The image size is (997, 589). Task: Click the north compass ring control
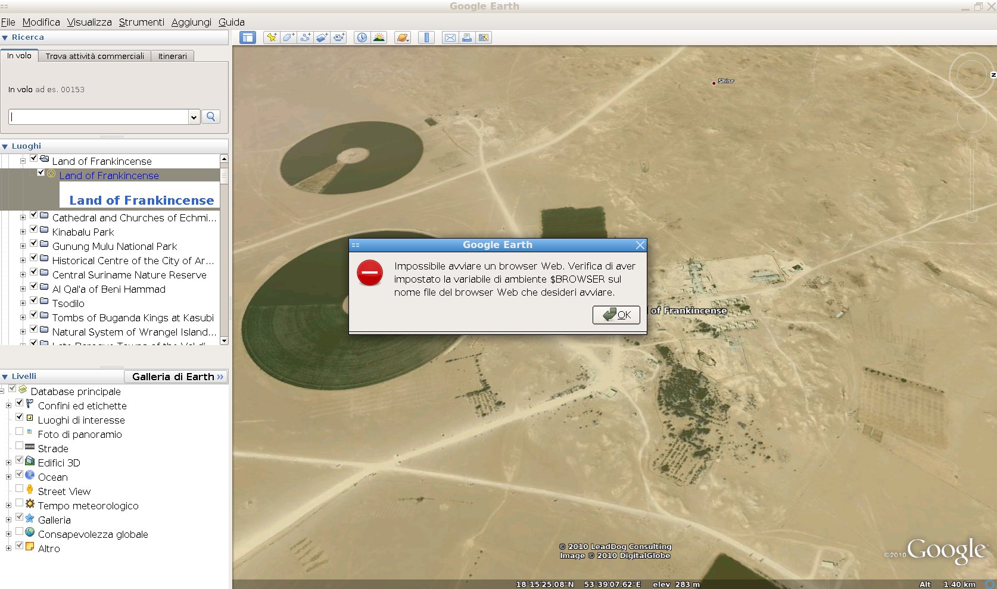click(x=971, y=75)
